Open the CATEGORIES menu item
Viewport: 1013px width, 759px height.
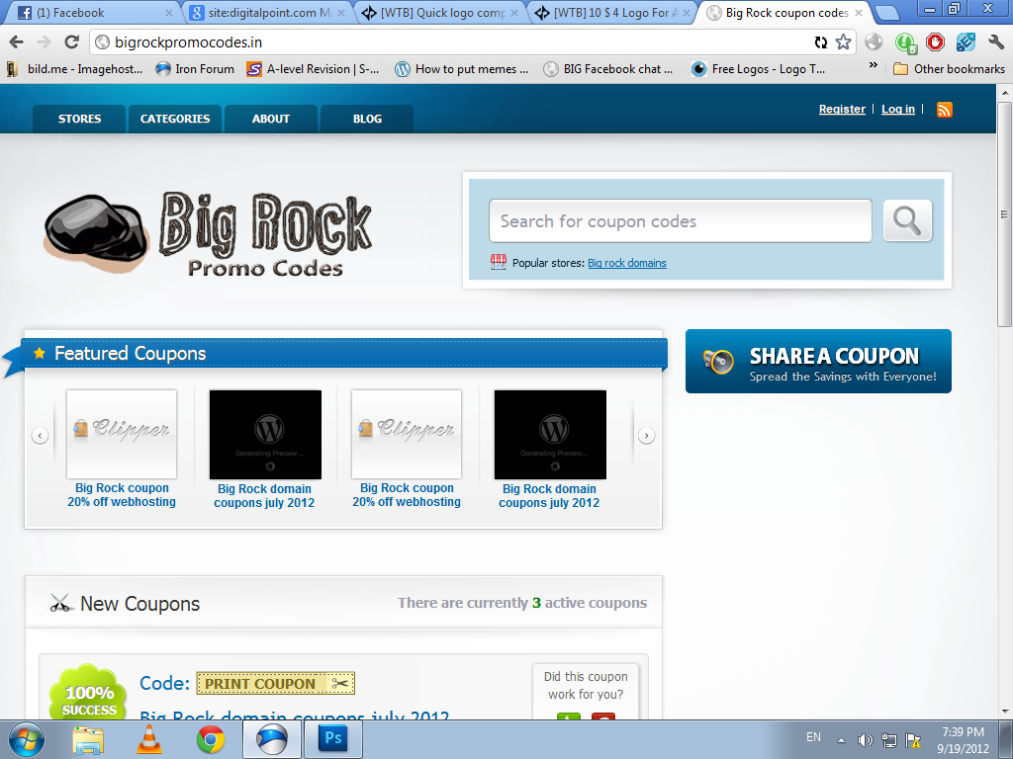[x=175, y=119]
